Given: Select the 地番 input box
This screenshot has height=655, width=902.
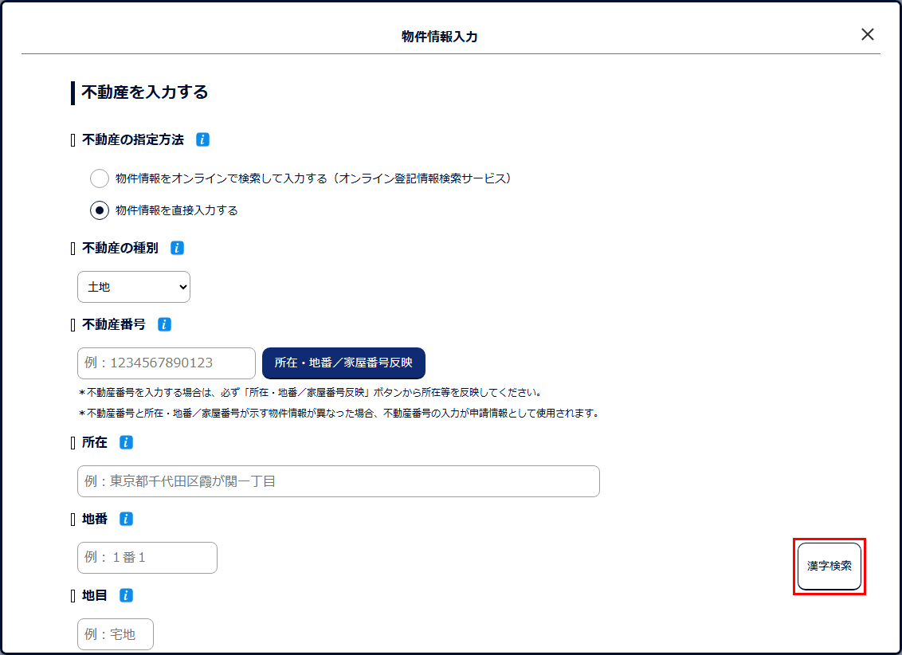Looking at the screenshot, I should 147,558.
